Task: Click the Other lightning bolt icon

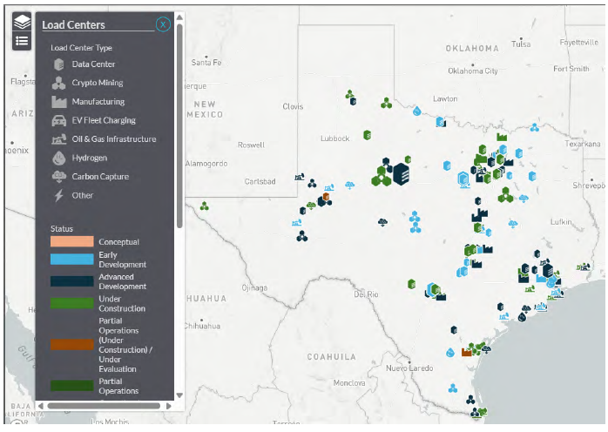Action: (x=58, y=196)
